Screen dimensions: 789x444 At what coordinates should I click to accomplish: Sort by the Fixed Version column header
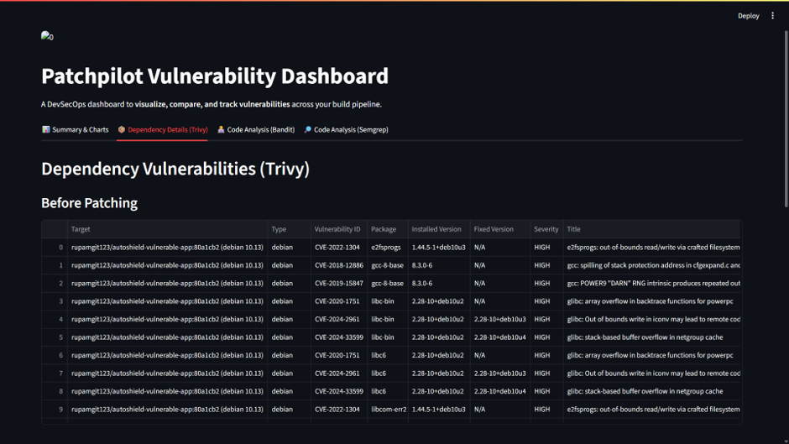coord(500,229)
